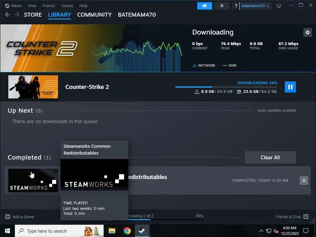Click the Windows search box

59,231
